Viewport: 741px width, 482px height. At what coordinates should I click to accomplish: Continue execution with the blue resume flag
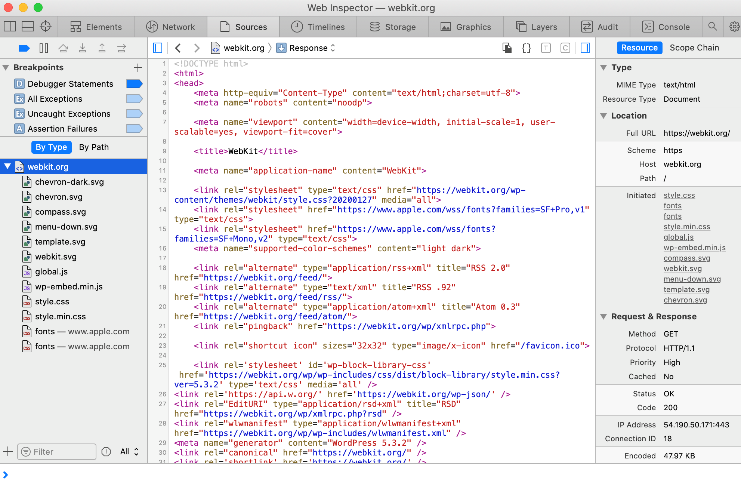pyautogui.click(x=24, y=48)
